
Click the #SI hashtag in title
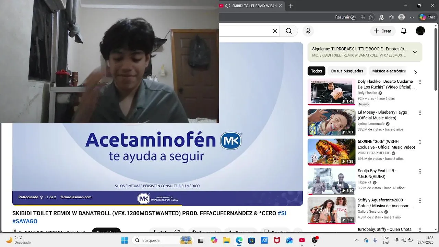pyautogui.click(x=282, y=213)
